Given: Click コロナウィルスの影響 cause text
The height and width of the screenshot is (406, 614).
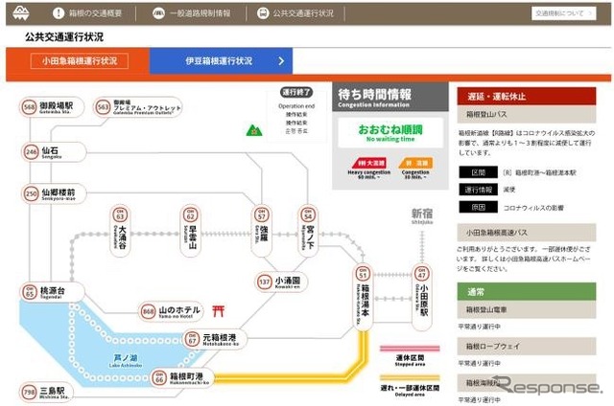Looking at the screenshot, I should pyautogui.click(x=533, y=208).
